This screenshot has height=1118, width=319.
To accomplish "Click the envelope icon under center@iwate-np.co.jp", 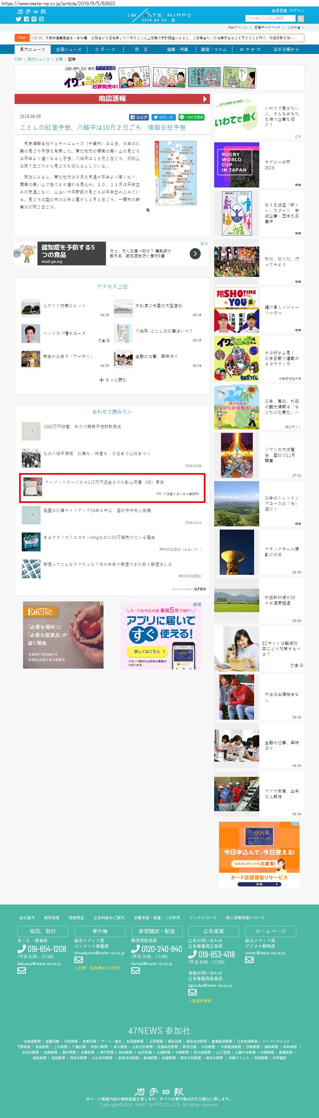I will point(249,959).
